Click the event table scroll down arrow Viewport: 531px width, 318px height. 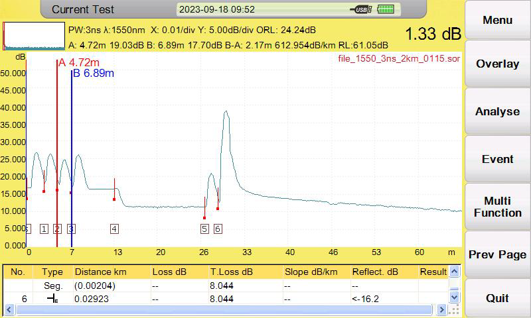[x=455, y=297]
